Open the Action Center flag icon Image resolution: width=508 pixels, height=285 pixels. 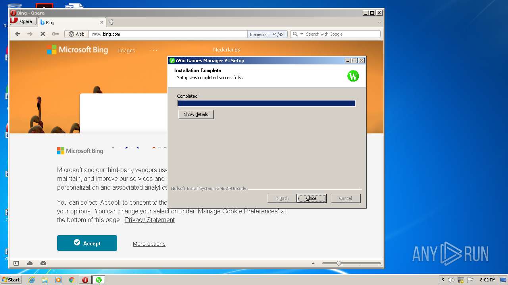click(470, 280)
